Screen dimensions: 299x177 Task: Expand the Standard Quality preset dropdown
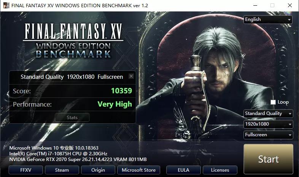click(x=268, y=113)
